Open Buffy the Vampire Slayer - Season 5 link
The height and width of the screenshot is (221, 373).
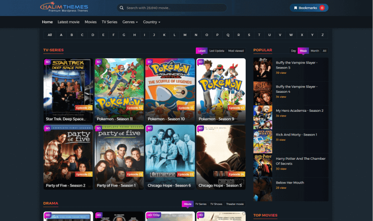(296, 65)
